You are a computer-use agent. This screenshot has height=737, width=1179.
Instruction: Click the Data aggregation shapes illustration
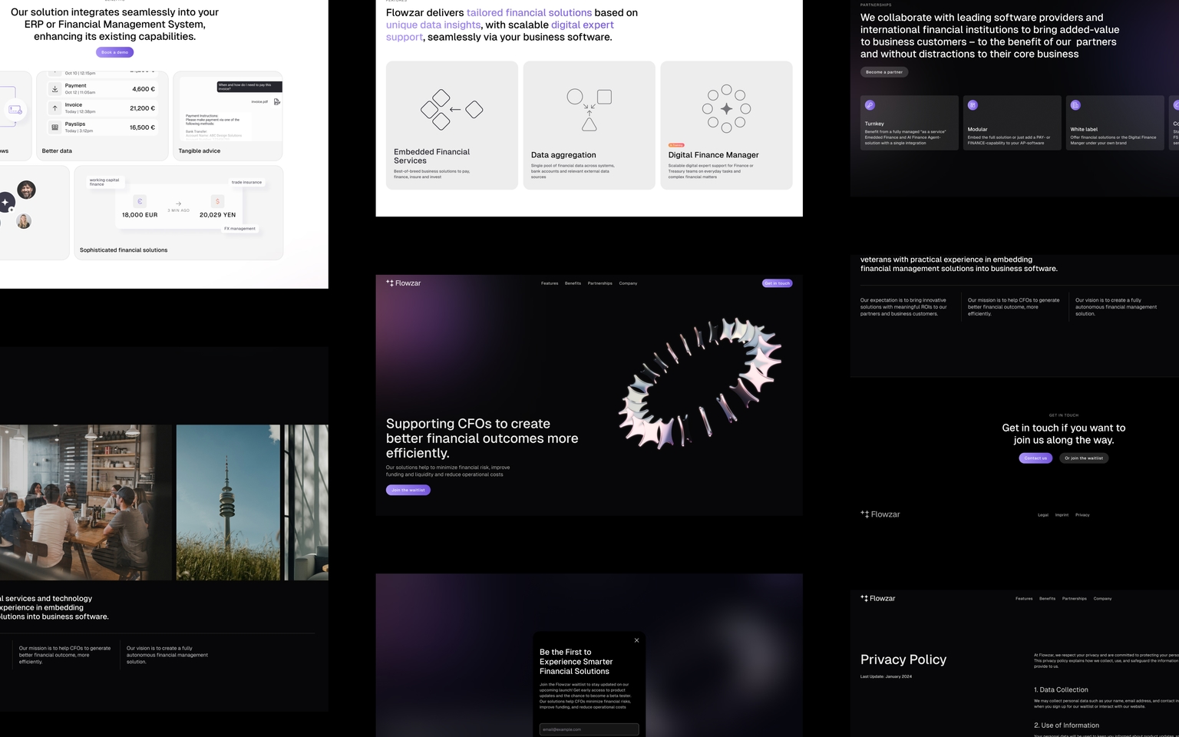(589, 110)
